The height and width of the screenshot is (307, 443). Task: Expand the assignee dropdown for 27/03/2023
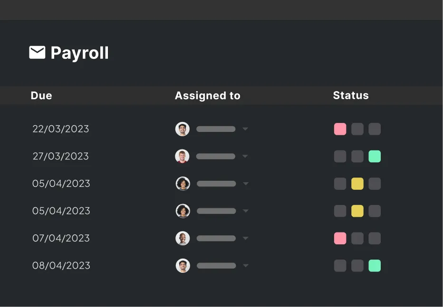245,157
